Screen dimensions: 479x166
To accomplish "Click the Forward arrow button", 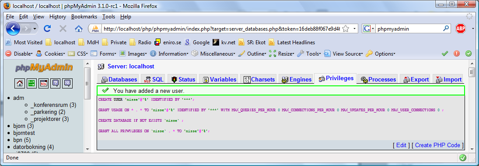I will point(27,29).
